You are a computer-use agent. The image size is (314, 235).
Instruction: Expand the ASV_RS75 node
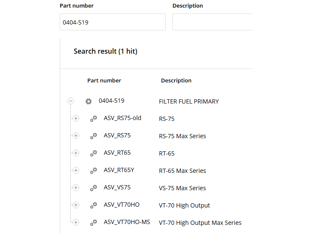point(76,136)
